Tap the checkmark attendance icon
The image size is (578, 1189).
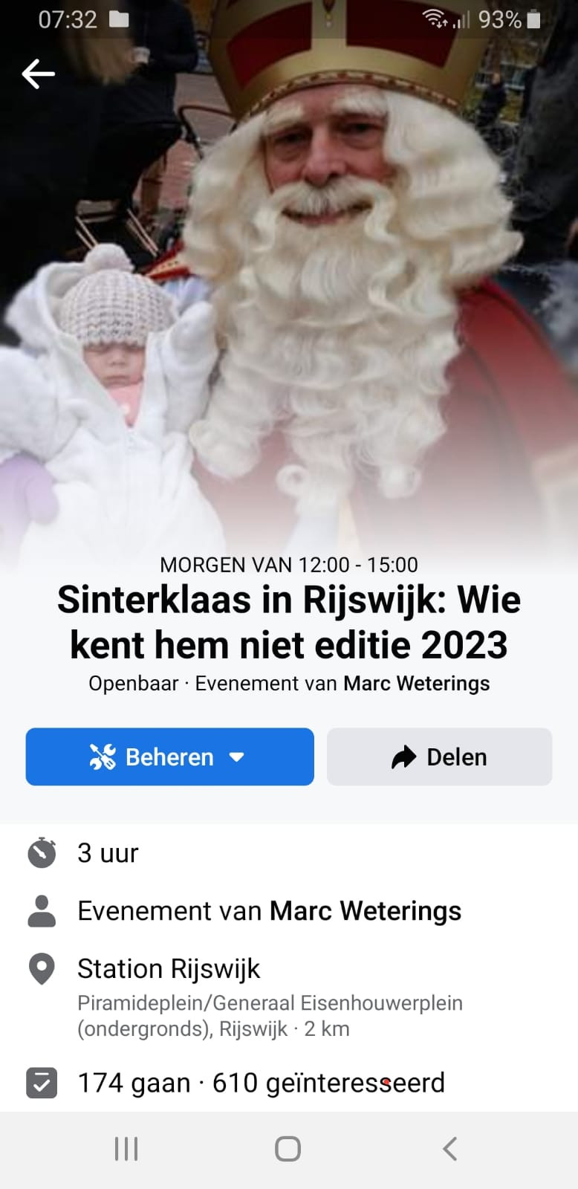click(42, 1083)
